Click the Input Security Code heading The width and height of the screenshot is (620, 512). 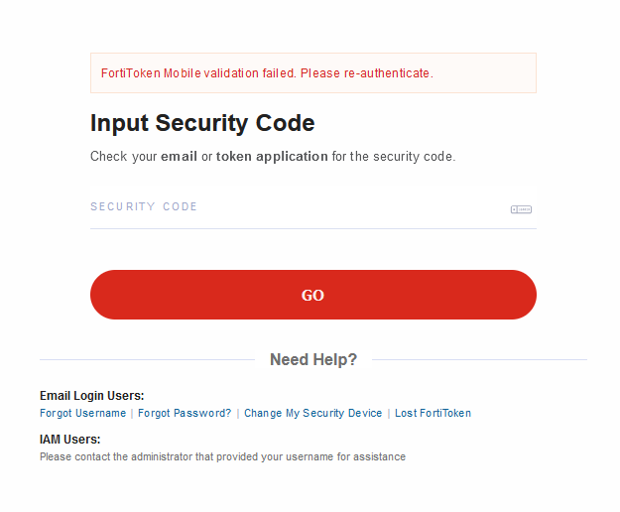pyautogui.click(x=202, y=124)
